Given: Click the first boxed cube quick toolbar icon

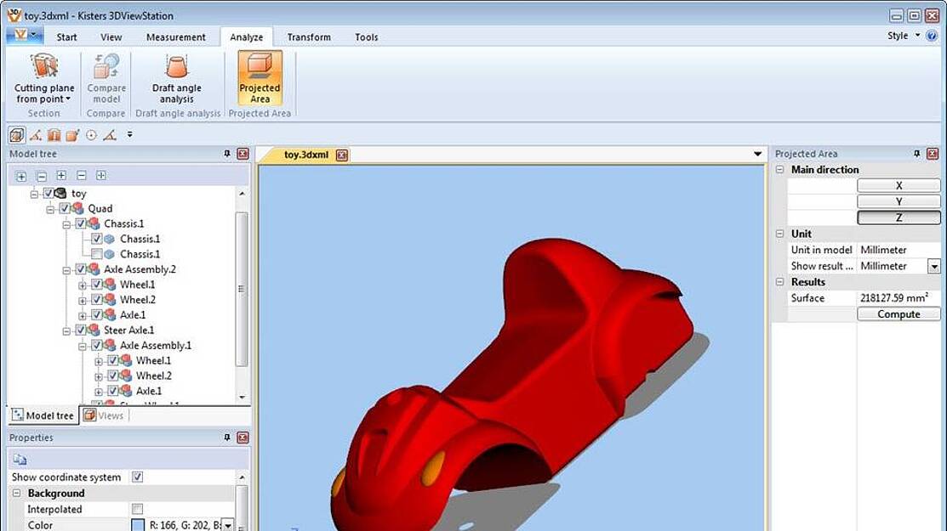Looking at the screenshot, I should [16, 135].
